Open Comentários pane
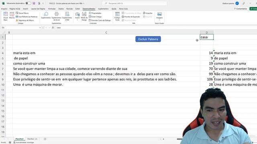 [241, 9]
